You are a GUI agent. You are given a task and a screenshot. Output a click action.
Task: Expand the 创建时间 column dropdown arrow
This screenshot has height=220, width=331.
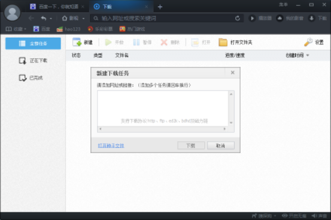[x=308, y=55]
